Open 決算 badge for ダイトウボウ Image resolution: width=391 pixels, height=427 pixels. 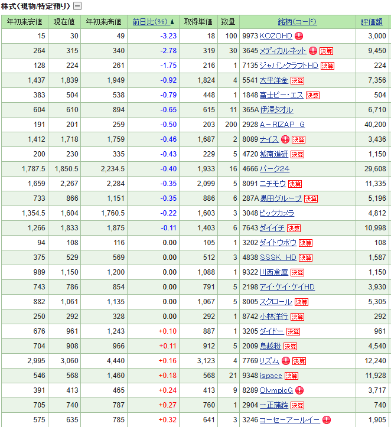[x=305, y=243]
